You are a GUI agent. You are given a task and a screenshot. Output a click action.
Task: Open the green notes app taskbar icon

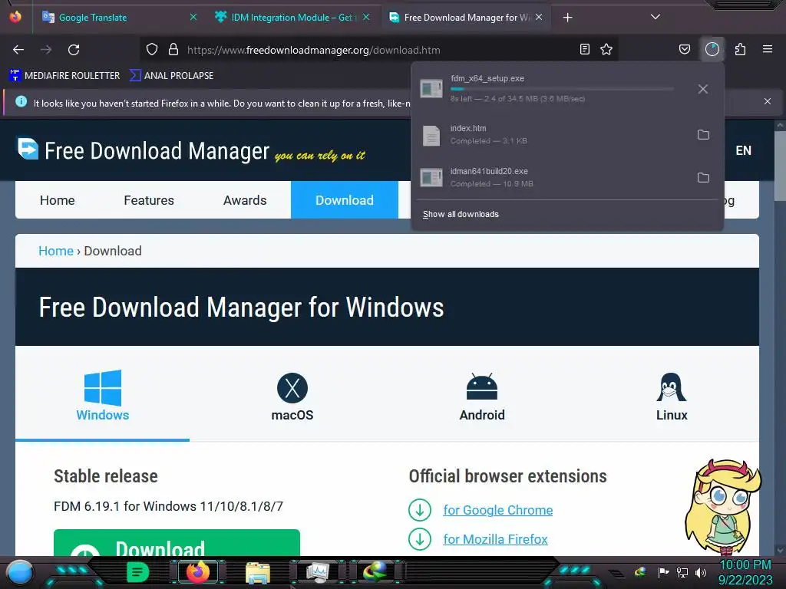point(138,572)
